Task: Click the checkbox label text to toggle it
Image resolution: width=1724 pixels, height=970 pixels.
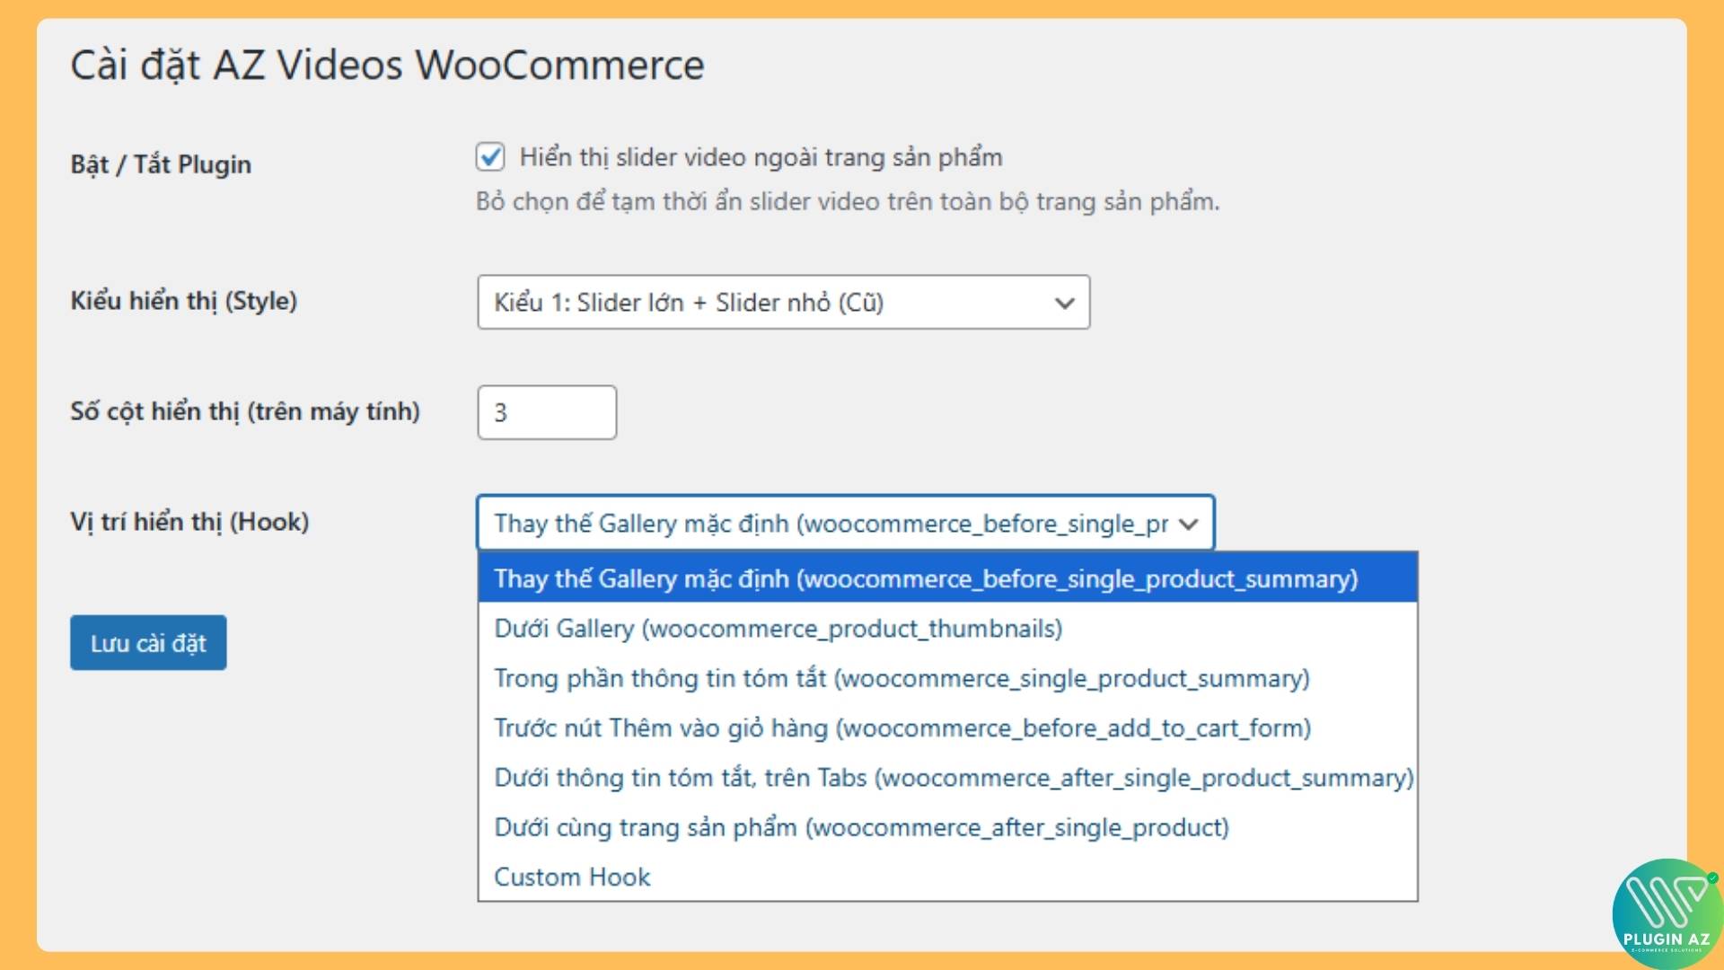Action: (761, 157)
